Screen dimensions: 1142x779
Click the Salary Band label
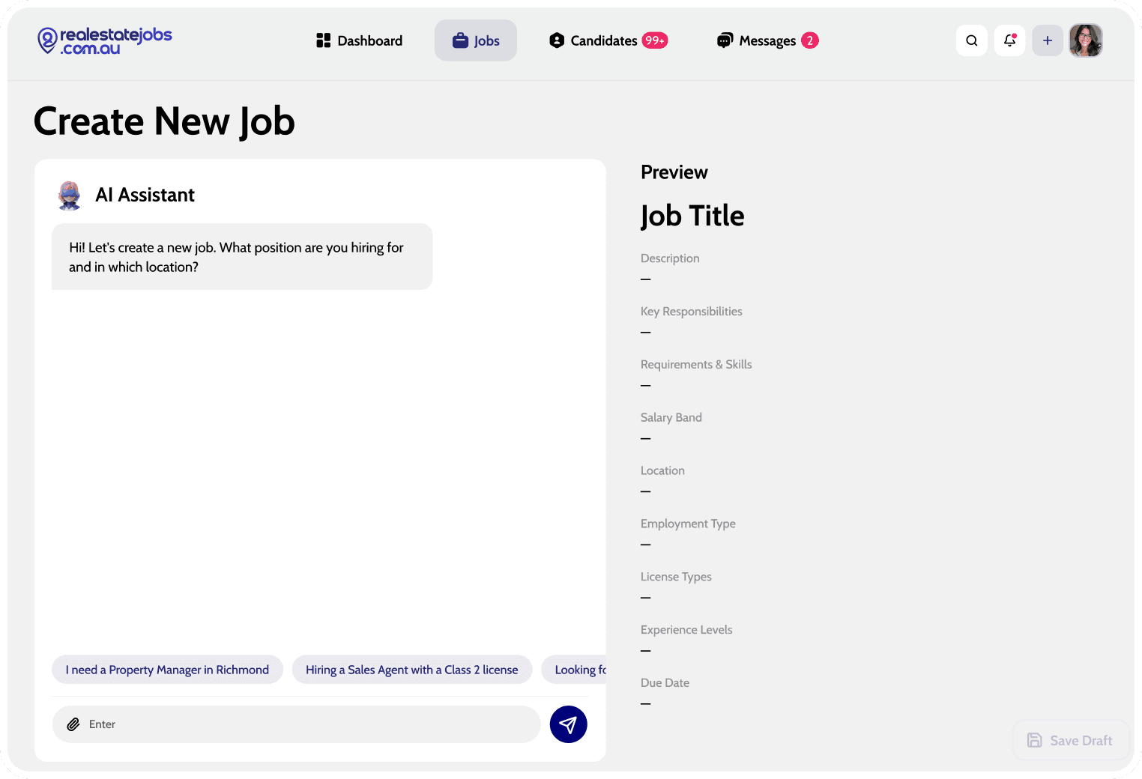point(671,418)
